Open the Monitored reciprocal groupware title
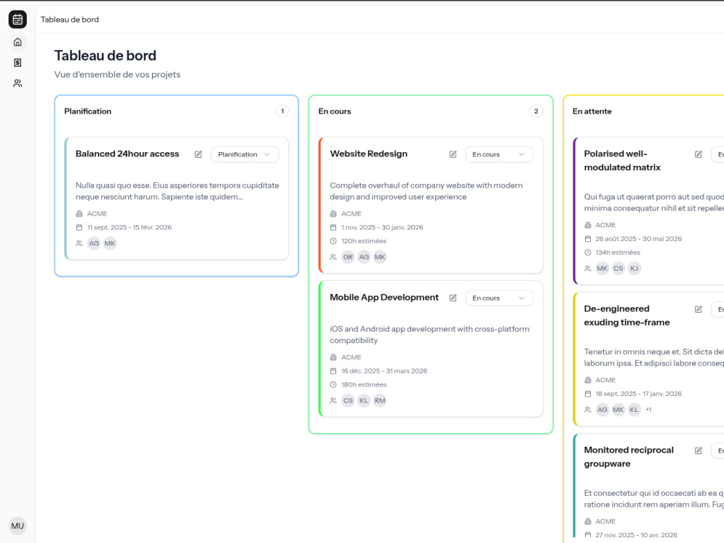This screenshot has width=724, height=543. [x=629, y=457]
